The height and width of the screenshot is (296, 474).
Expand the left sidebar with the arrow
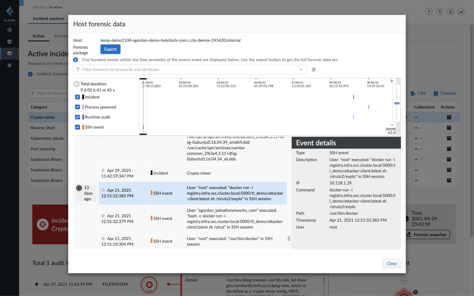point(21,3)
